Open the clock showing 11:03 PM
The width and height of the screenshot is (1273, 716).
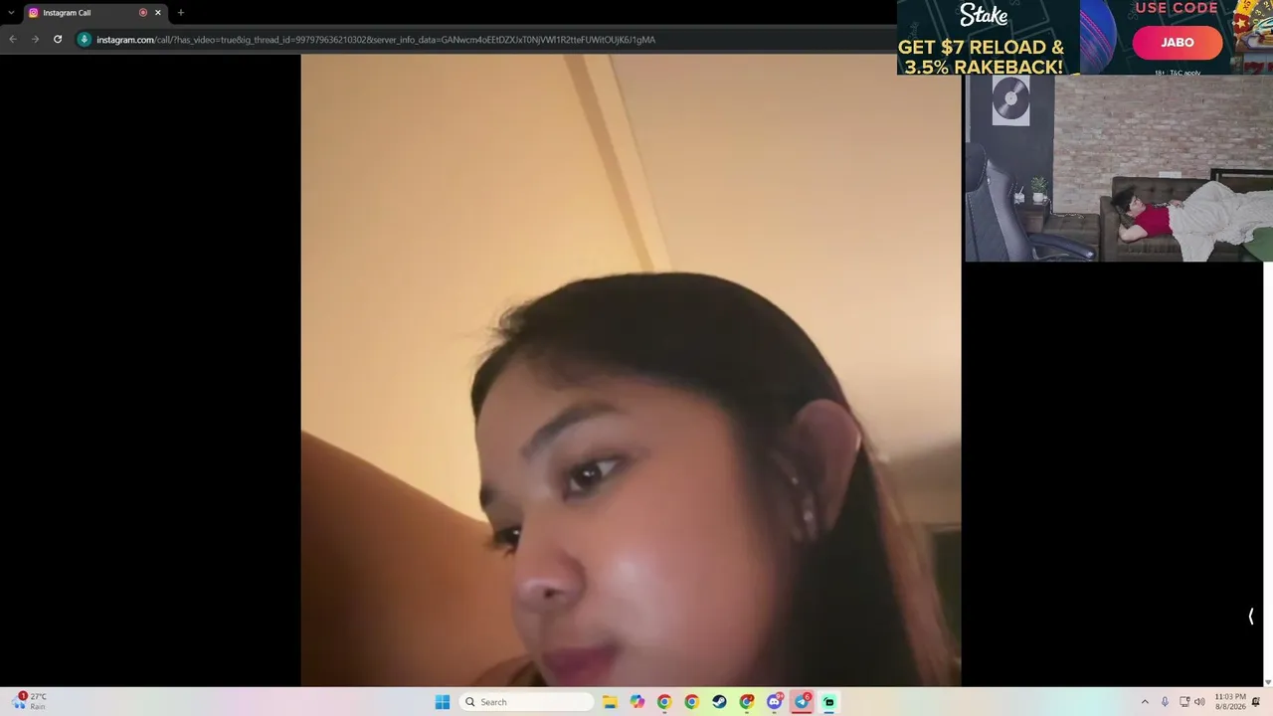[1230, 701]
